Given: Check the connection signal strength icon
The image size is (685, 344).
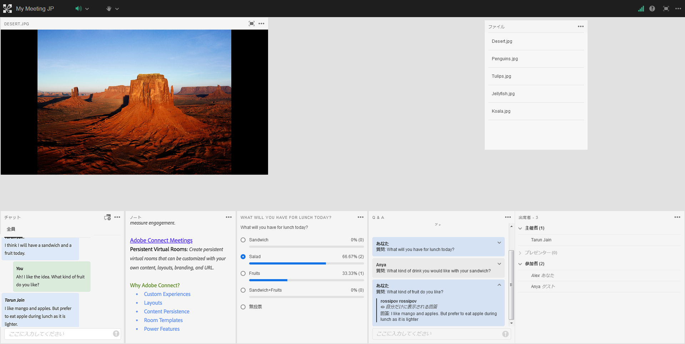Looking at the screenshot, I should point(641,9).
